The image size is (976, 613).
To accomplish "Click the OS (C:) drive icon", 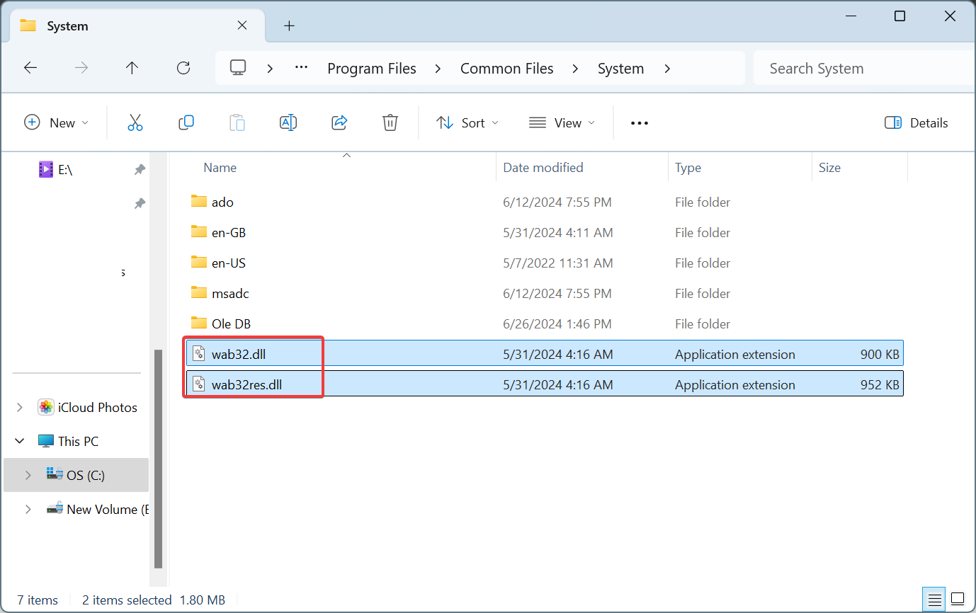I will 54,474.
